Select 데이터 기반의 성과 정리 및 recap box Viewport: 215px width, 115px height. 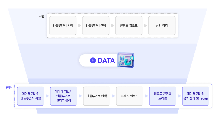[196, 96]
